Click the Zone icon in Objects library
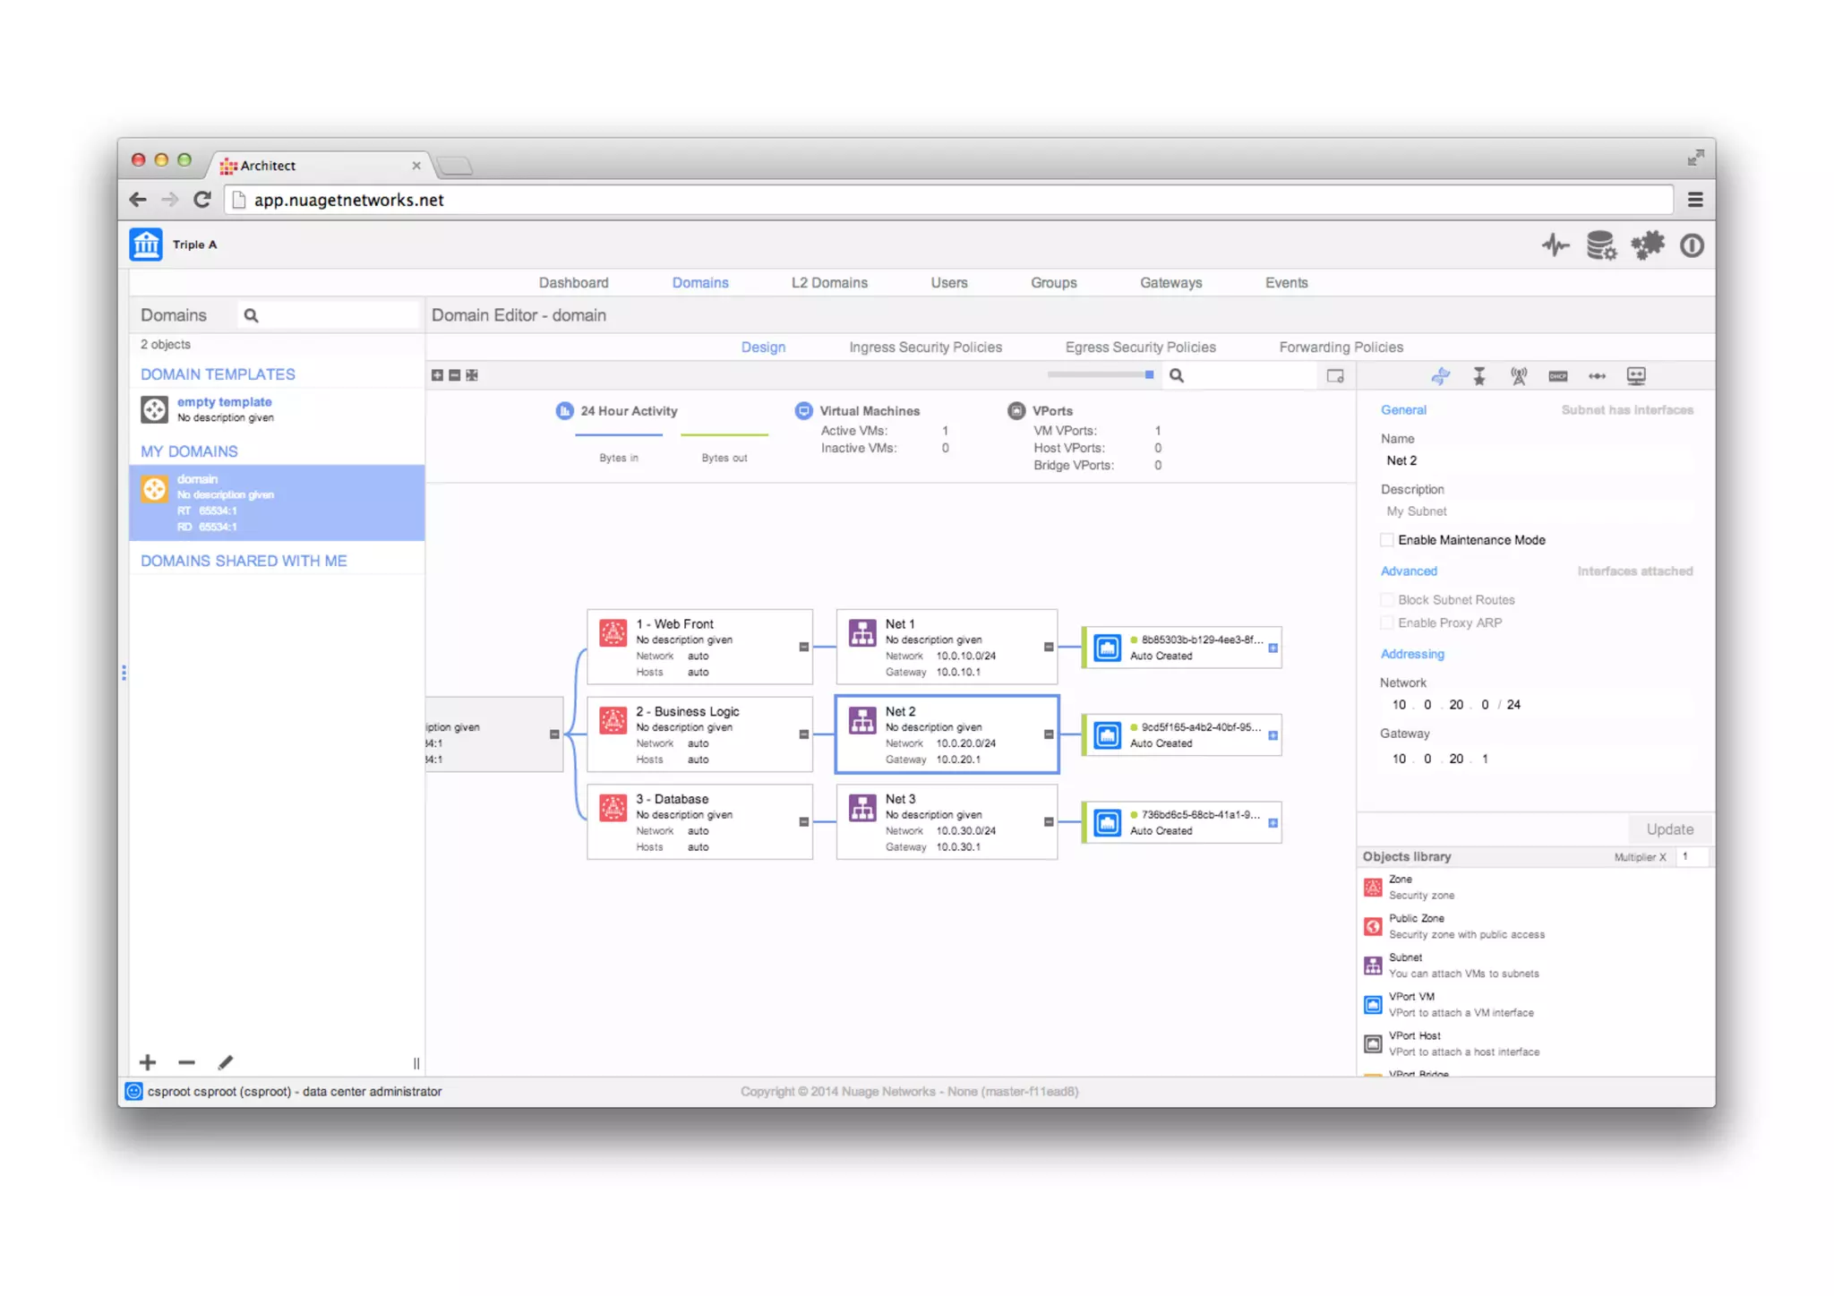Image resolution: width=1834 pixels, height=1296 pixels. [1372, 887]
